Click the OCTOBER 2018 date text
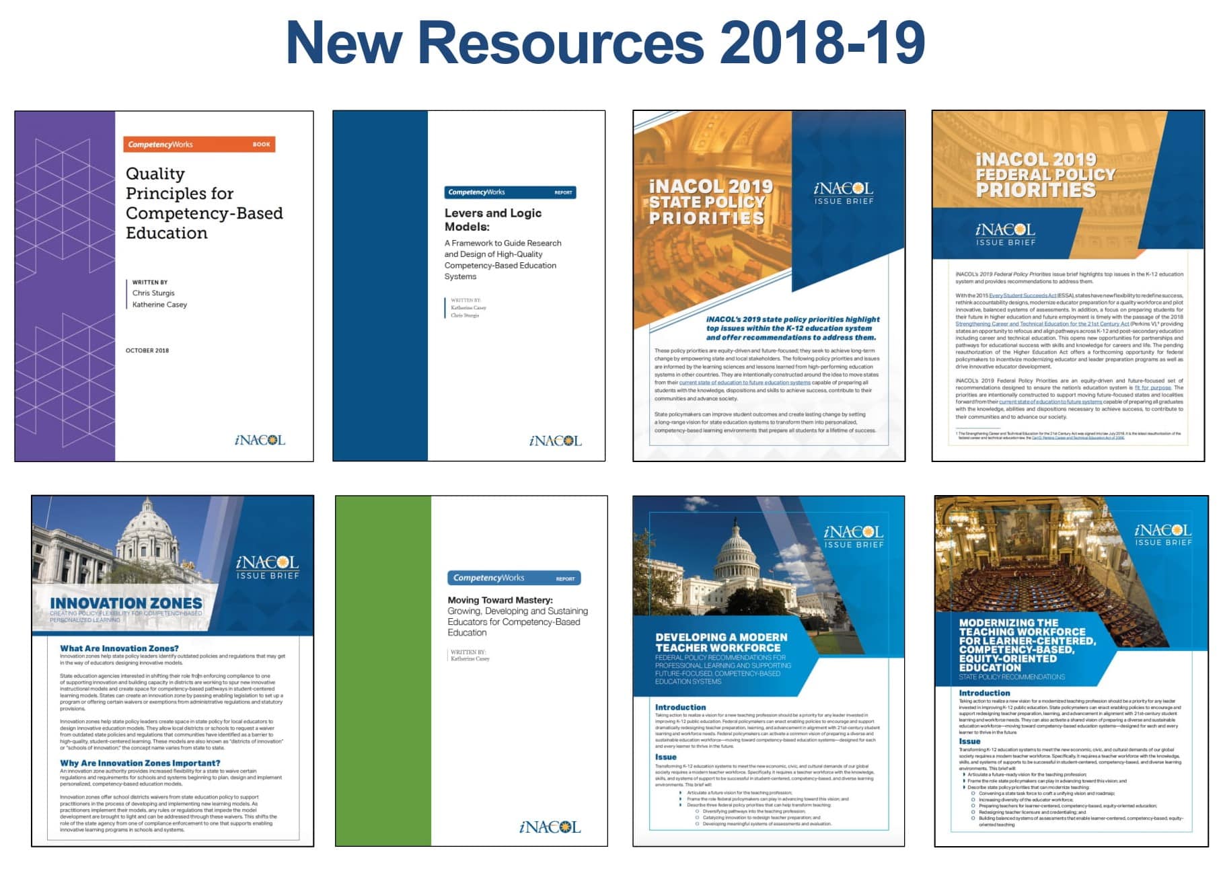 [x=147, y=350]
